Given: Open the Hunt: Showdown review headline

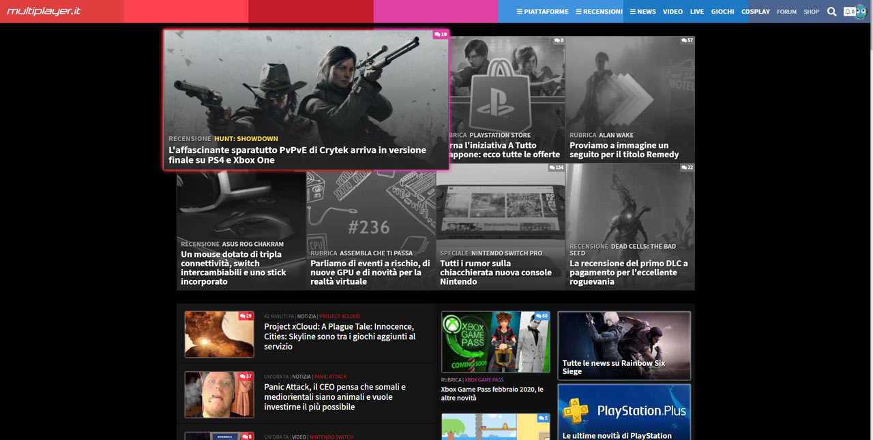Looking at the screenshot, I should tap(297, 155).
